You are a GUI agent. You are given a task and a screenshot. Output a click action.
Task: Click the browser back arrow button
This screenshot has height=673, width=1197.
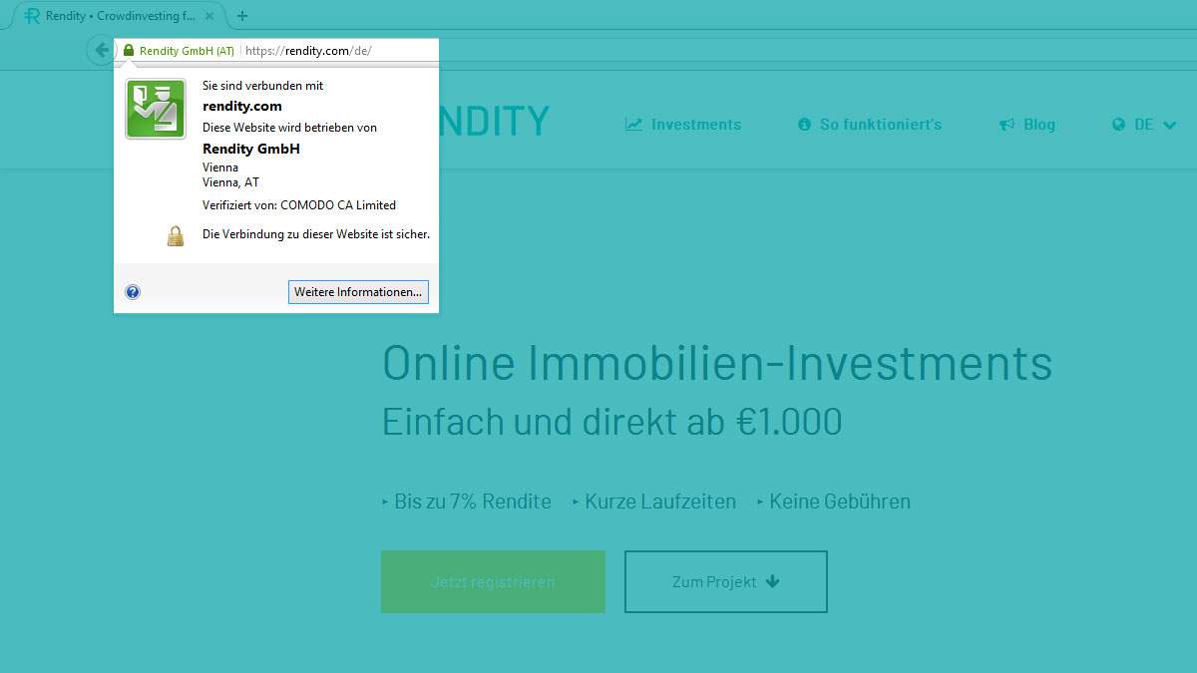(x=101, y=50)
